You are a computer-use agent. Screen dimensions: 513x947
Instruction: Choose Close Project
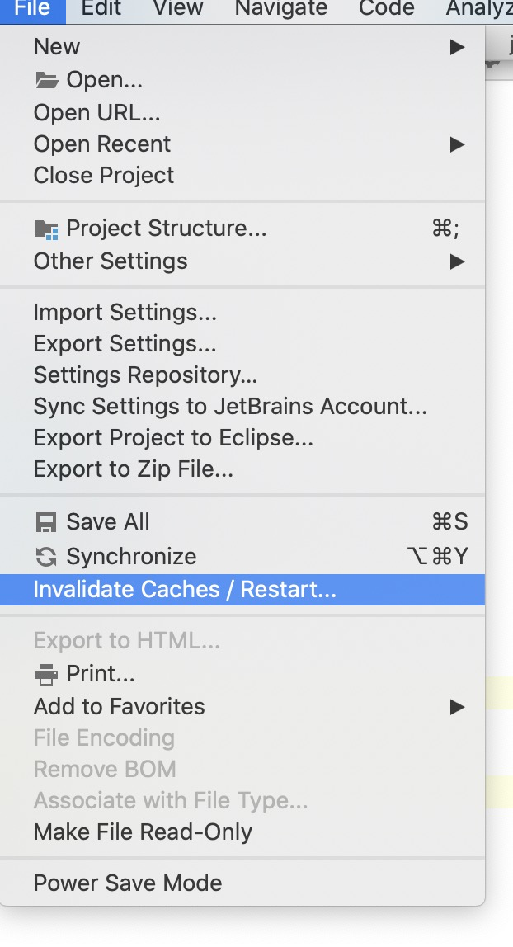pyautogui.click(x=242, y=176)
